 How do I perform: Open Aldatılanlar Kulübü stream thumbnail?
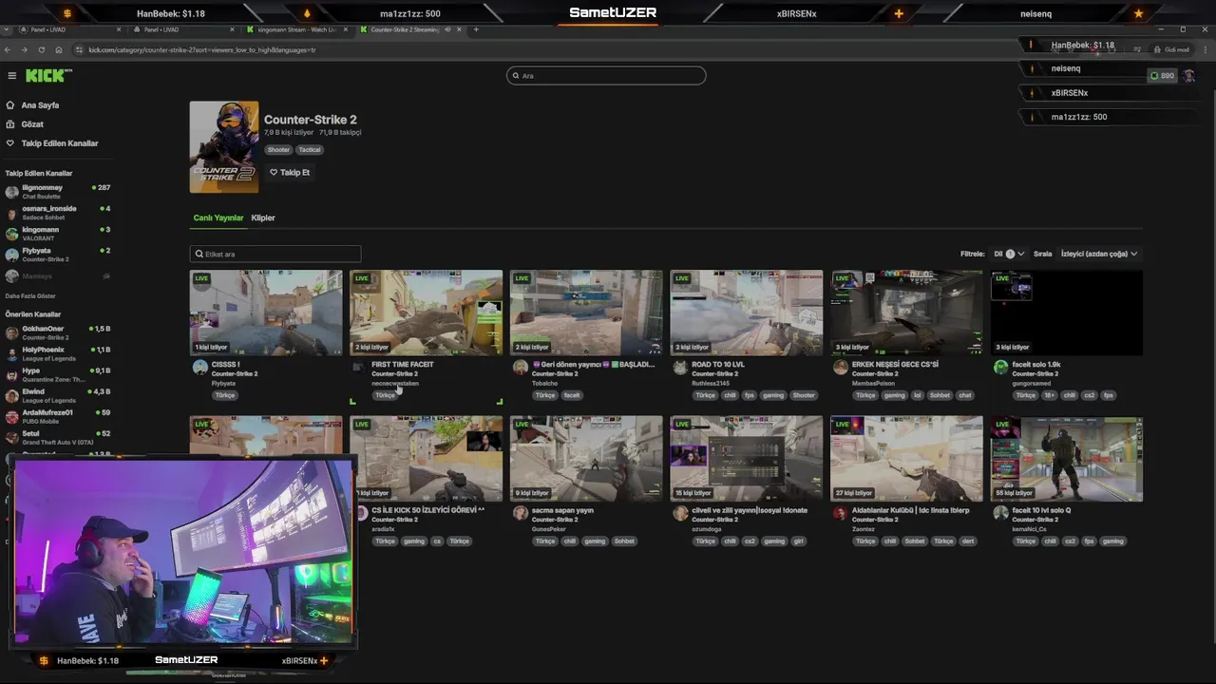coord(906,459)
